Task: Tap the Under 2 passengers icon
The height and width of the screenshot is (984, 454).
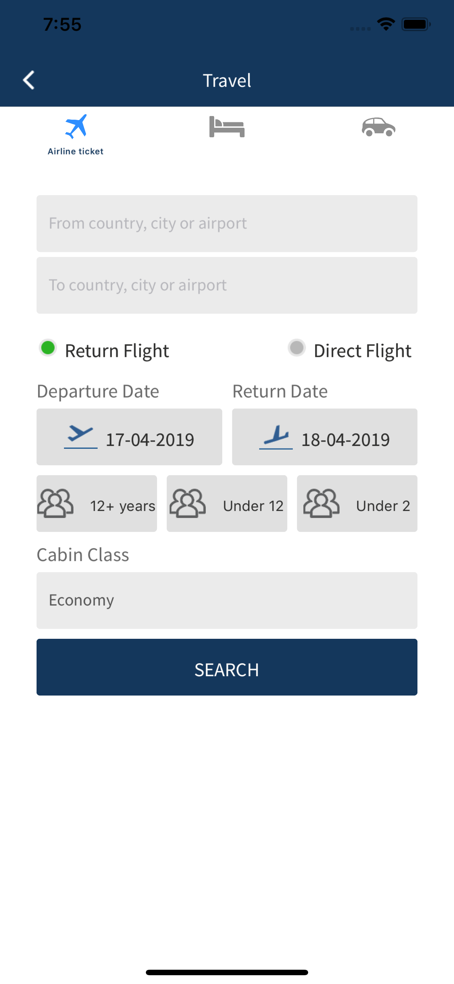Action: (321, 503)
